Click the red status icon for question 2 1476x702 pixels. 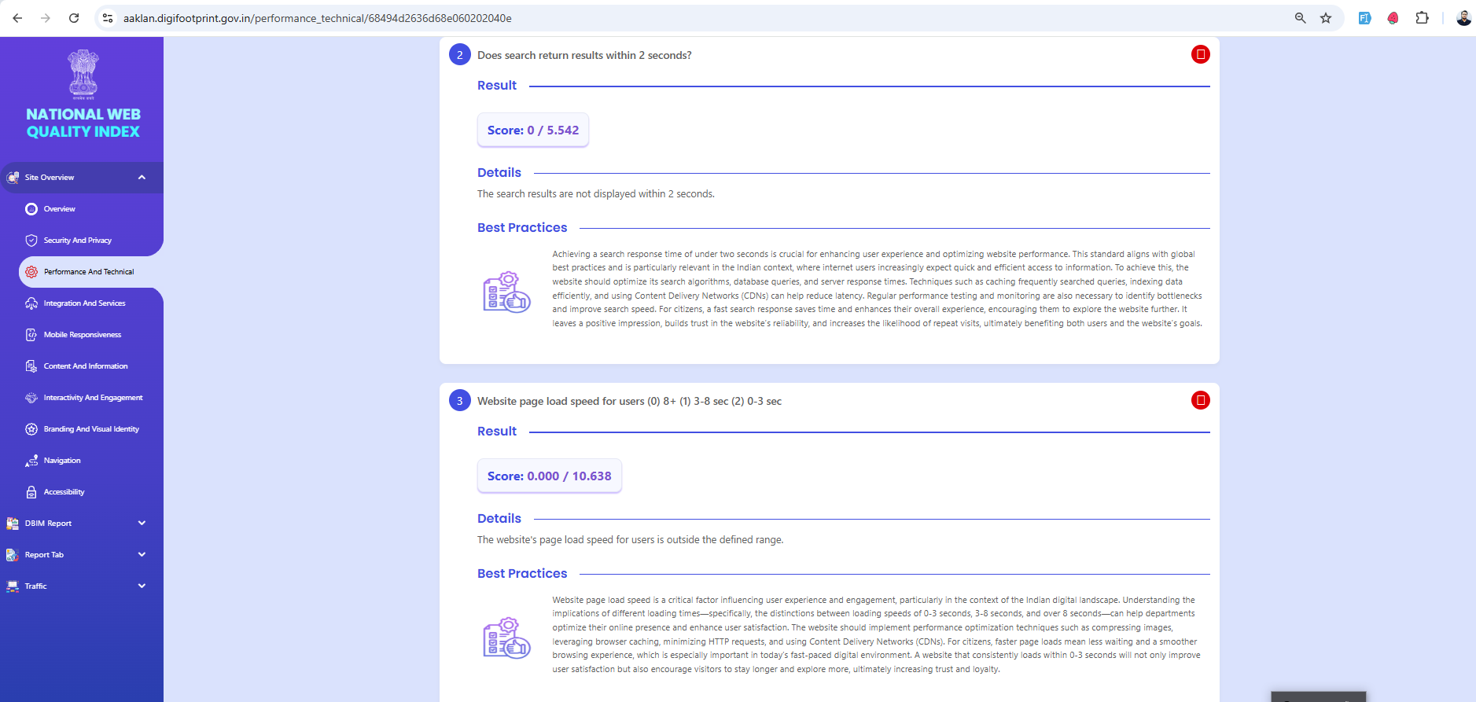coord(1200,54)
